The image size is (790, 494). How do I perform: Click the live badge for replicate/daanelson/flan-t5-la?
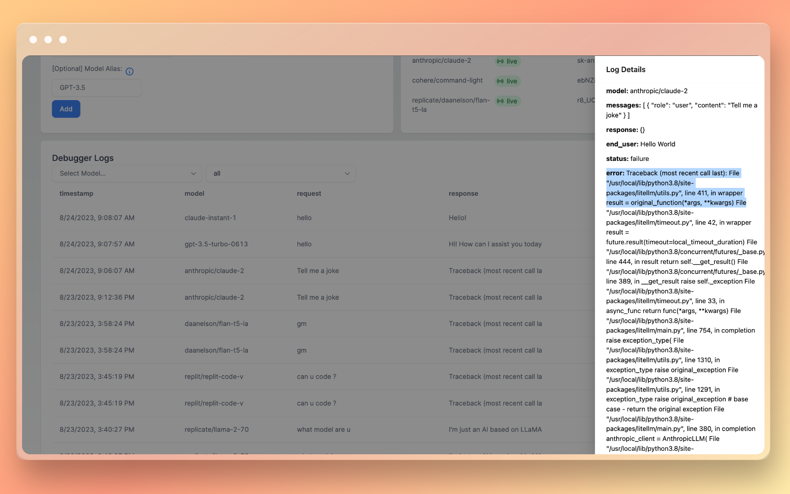(x=508, y=101)
